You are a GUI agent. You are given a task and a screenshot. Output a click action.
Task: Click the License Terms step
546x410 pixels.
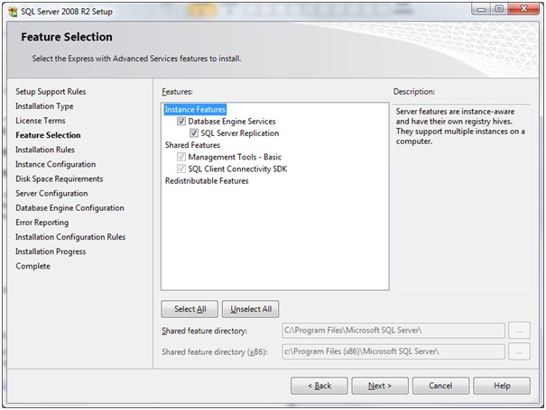click(41, 121)
